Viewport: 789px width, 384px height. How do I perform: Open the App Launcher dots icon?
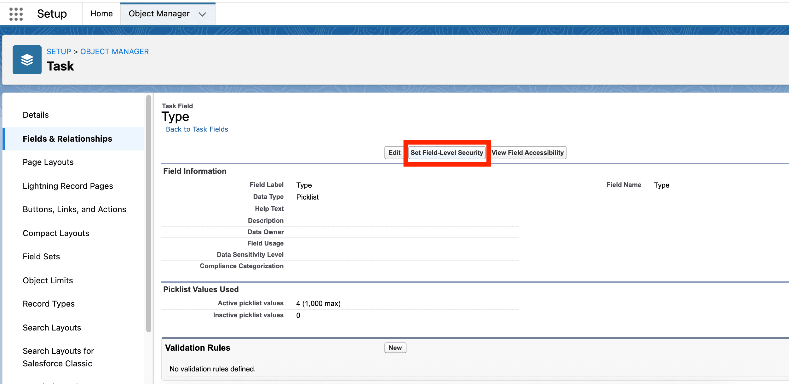pyautogui.click(x=16, y=14)
